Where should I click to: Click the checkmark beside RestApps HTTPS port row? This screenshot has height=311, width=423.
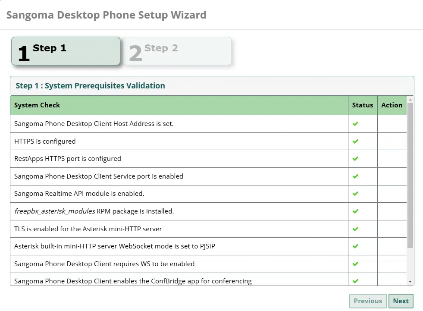pyautogui.click(x=355, y=158)
